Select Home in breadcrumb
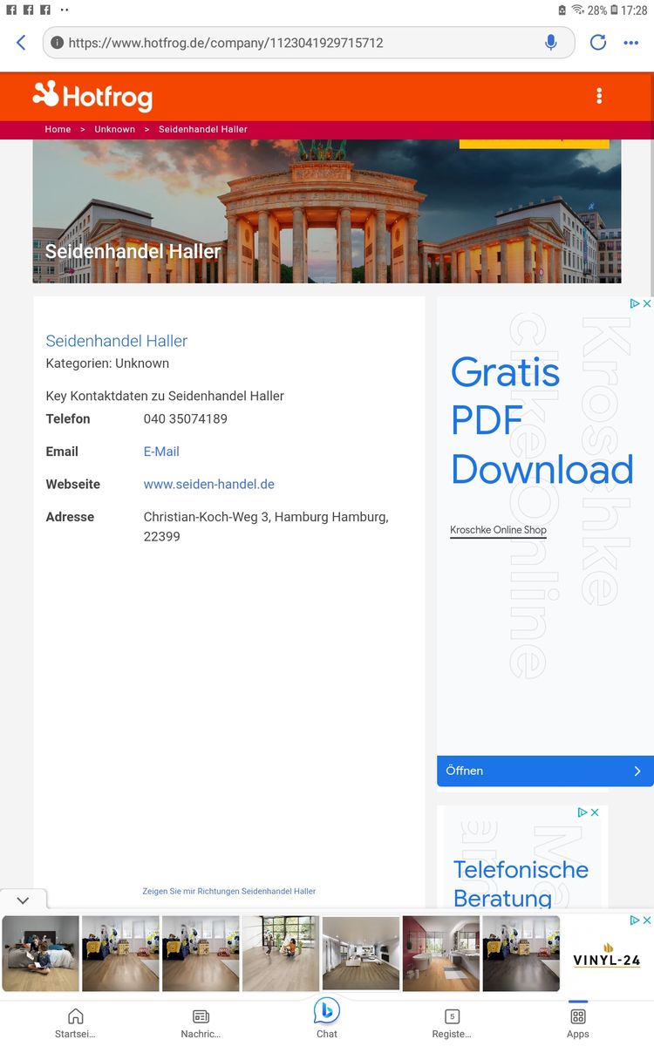The width and height of the screenshot is (654, 1046). [58, 129]
